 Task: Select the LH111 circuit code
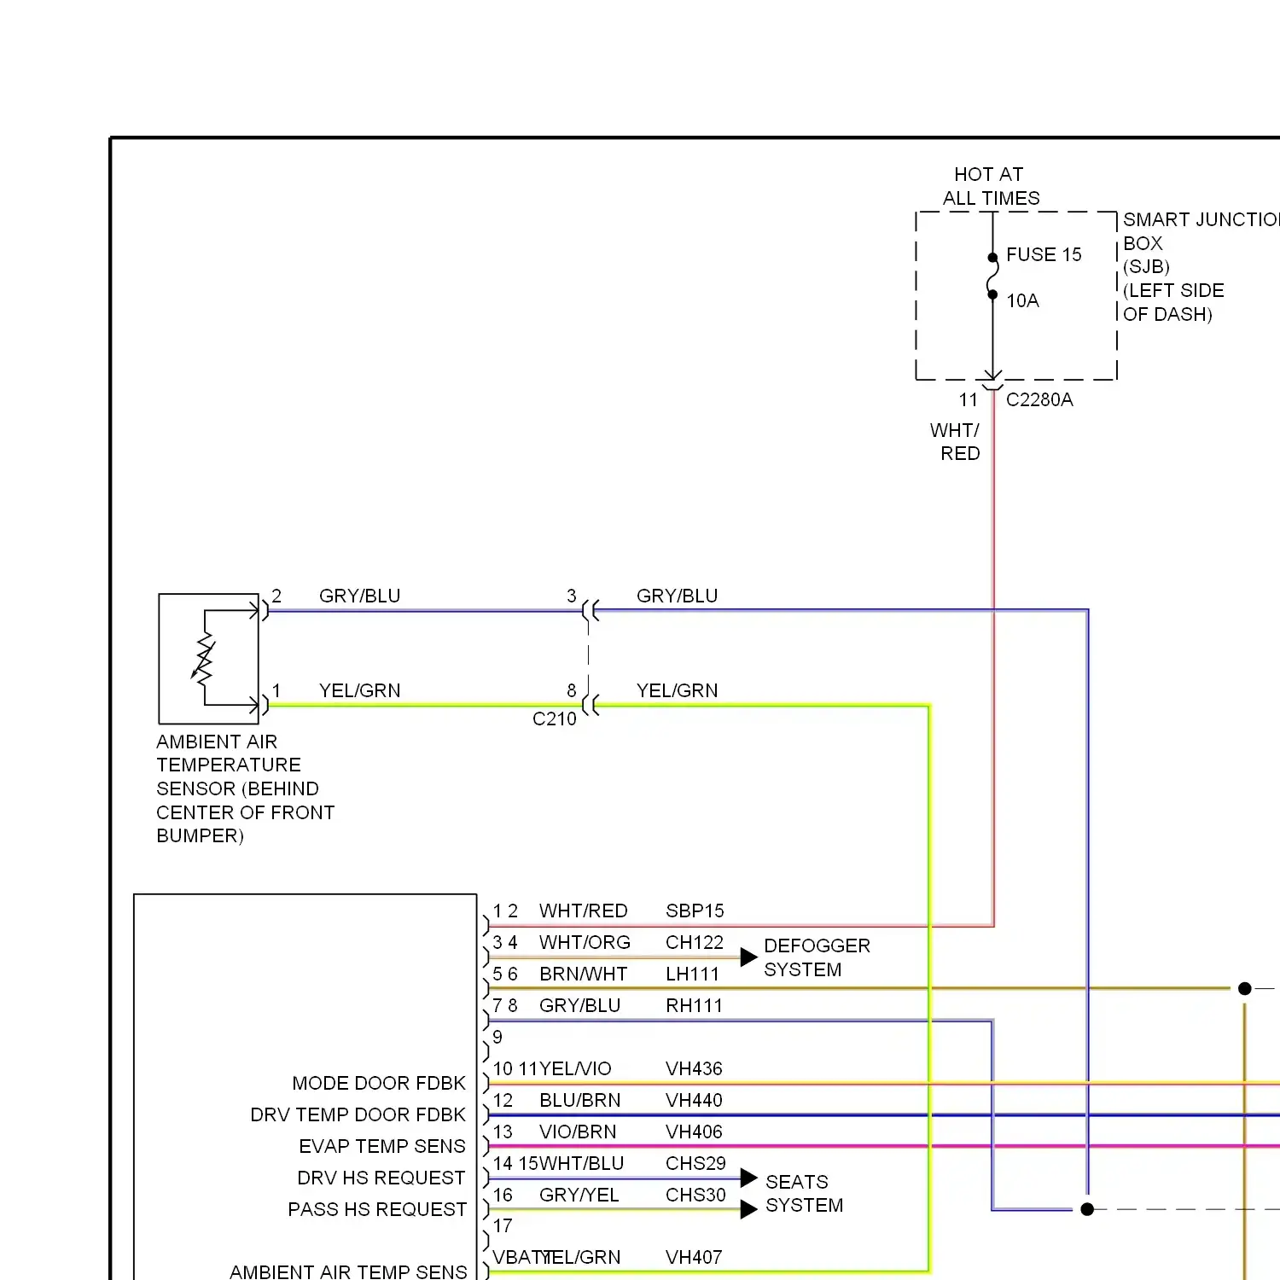692,975
